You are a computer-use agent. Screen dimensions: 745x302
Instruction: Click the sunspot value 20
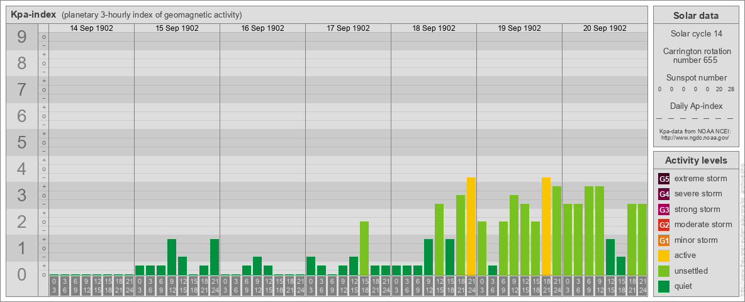(719, 89)
